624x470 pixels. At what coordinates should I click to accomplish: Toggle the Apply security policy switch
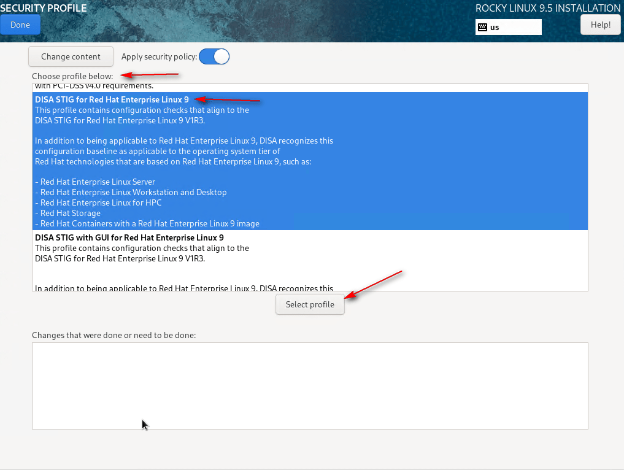click(214, 56)
